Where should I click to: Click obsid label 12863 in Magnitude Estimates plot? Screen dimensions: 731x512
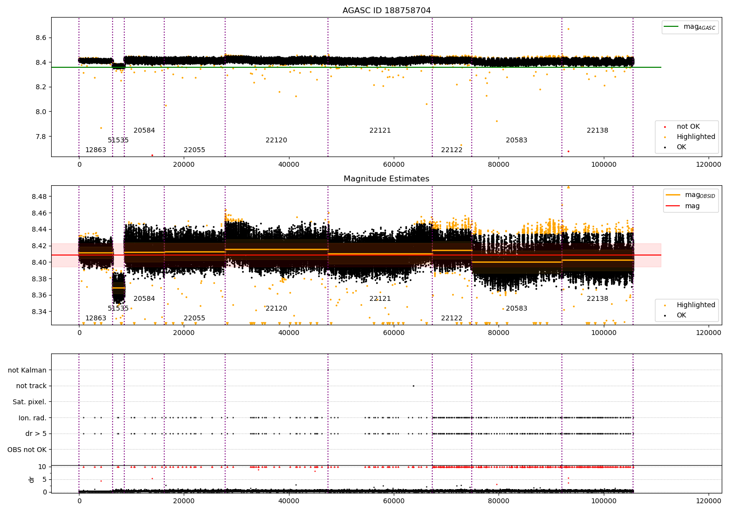[x=96, y=318]
